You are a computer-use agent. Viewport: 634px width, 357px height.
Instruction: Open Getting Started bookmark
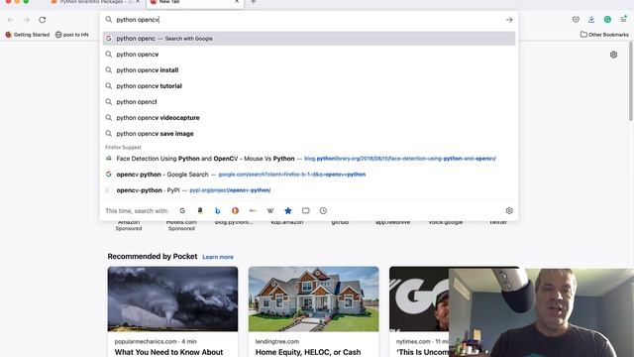click(x=28, y=35)
